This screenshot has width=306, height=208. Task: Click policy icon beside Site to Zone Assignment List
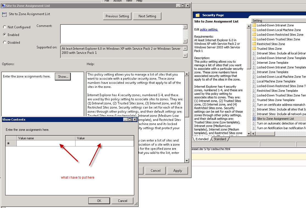coord(254,119)
